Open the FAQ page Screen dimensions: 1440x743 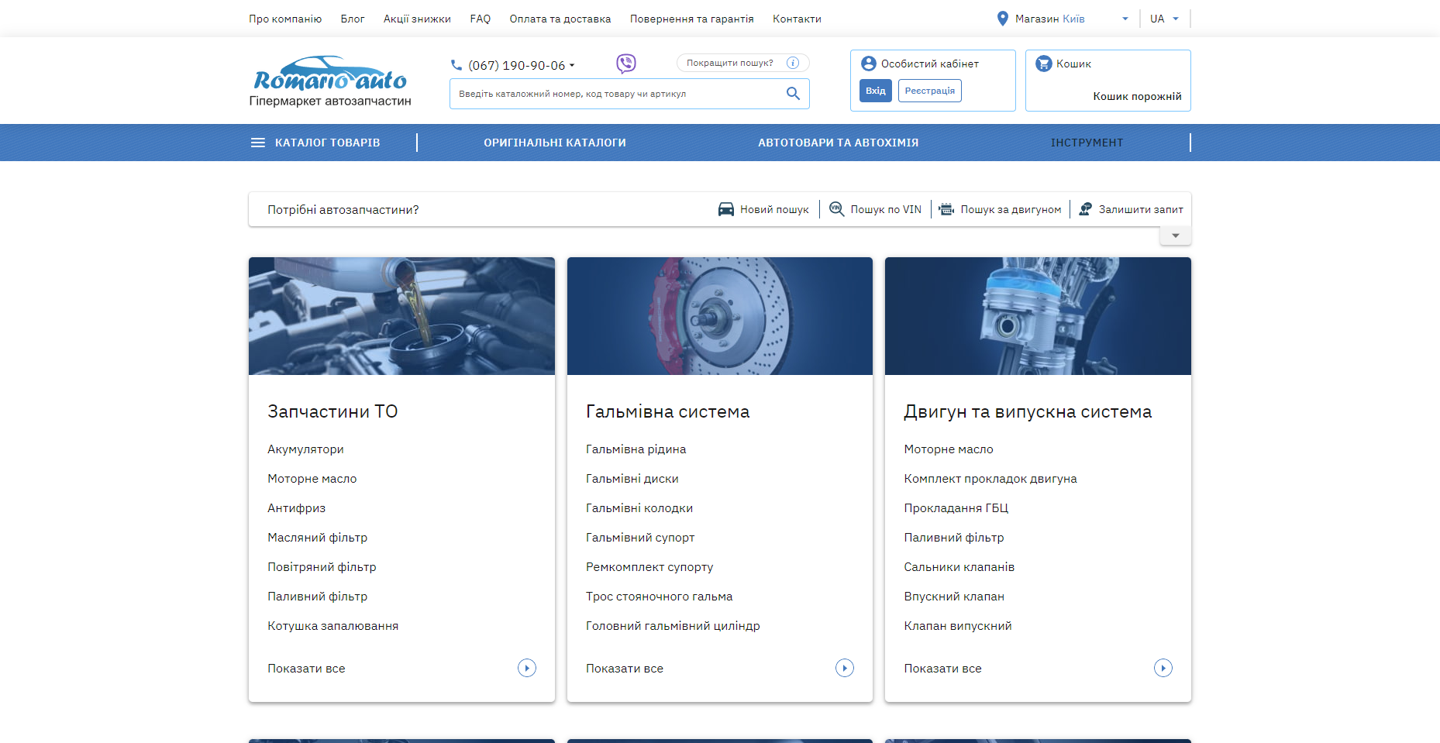[481, 19]
